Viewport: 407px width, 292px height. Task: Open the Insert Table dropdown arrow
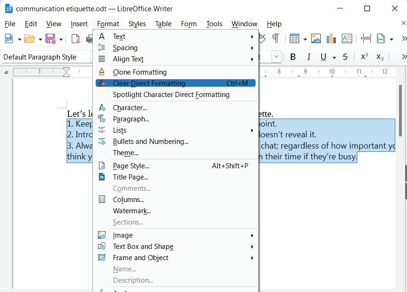305,39
